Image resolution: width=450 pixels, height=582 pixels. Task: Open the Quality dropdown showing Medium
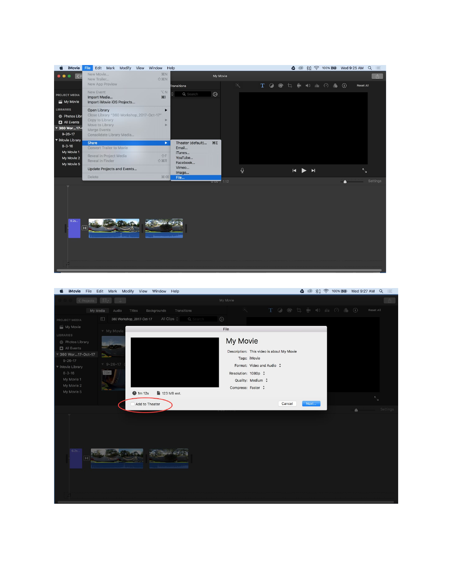[x=259, y=381]
